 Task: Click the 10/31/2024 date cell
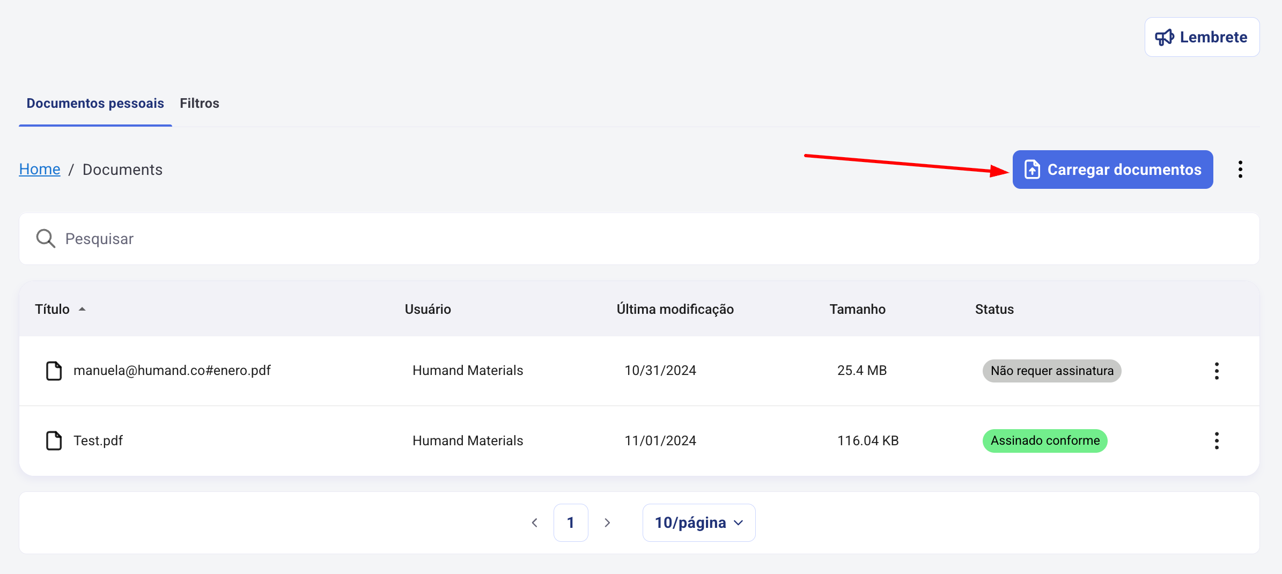660,370
